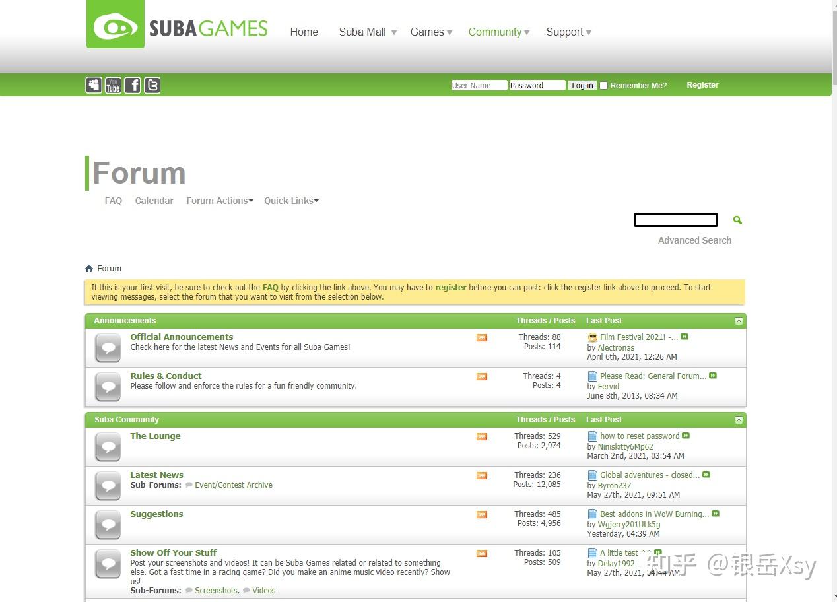Open RSS feed for Suggestions forum
837x602 pixels.
click(x=482, y=515)
